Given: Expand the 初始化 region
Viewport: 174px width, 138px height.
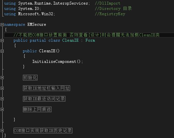Looking at the screenshot, I should [x=2, y=78].
